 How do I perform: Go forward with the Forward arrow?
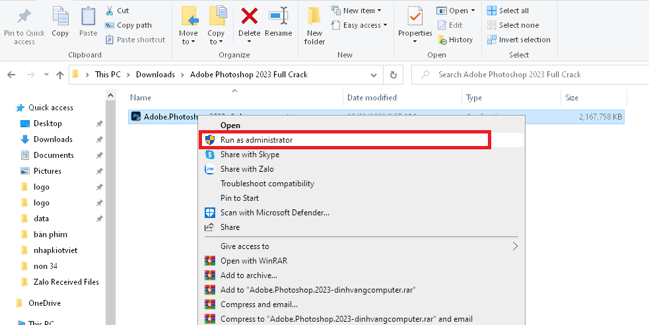pos(30,75)
